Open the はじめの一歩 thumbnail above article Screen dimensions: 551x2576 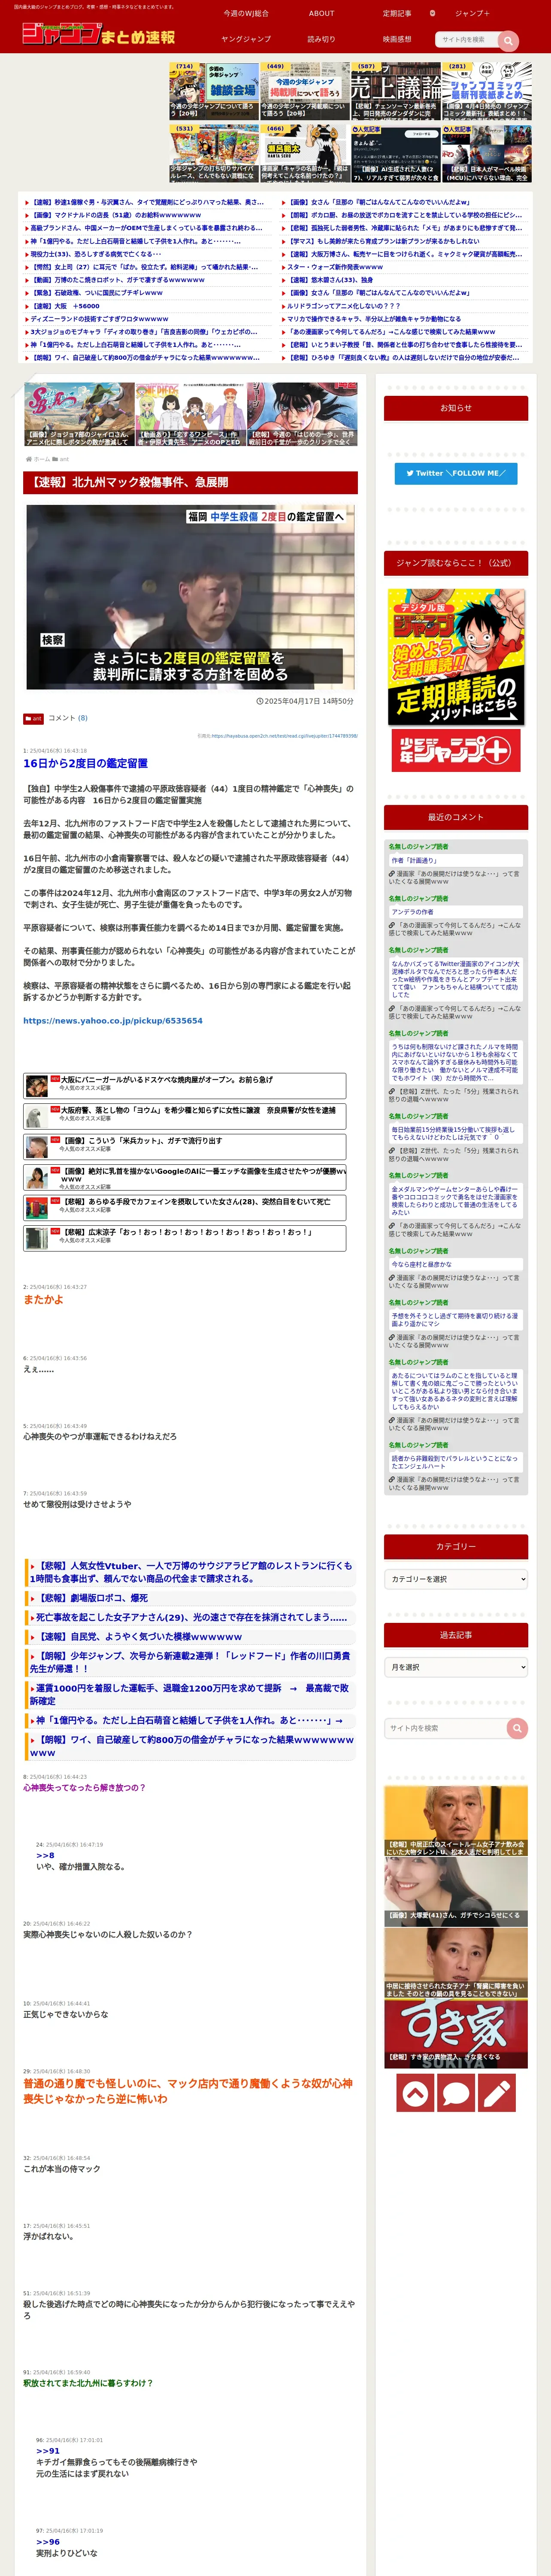pos(302,414)
